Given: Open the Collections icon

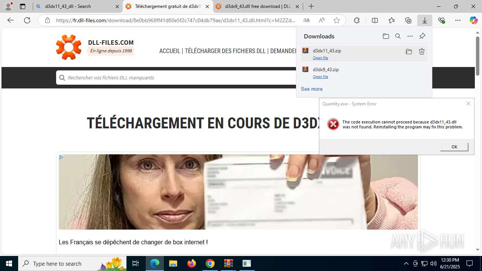Looking at the screenshot, I should pyautogui.click(x=408, y=20).
